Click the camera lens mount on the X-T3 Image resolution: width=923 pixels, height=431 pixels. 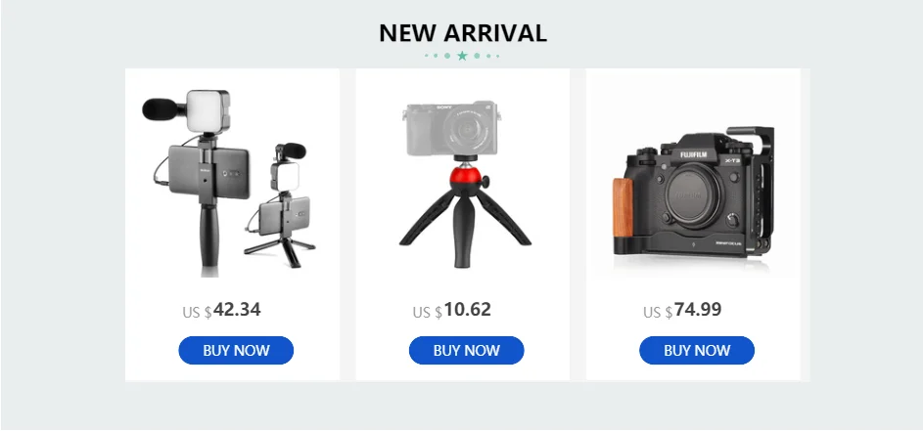(694, 194)
